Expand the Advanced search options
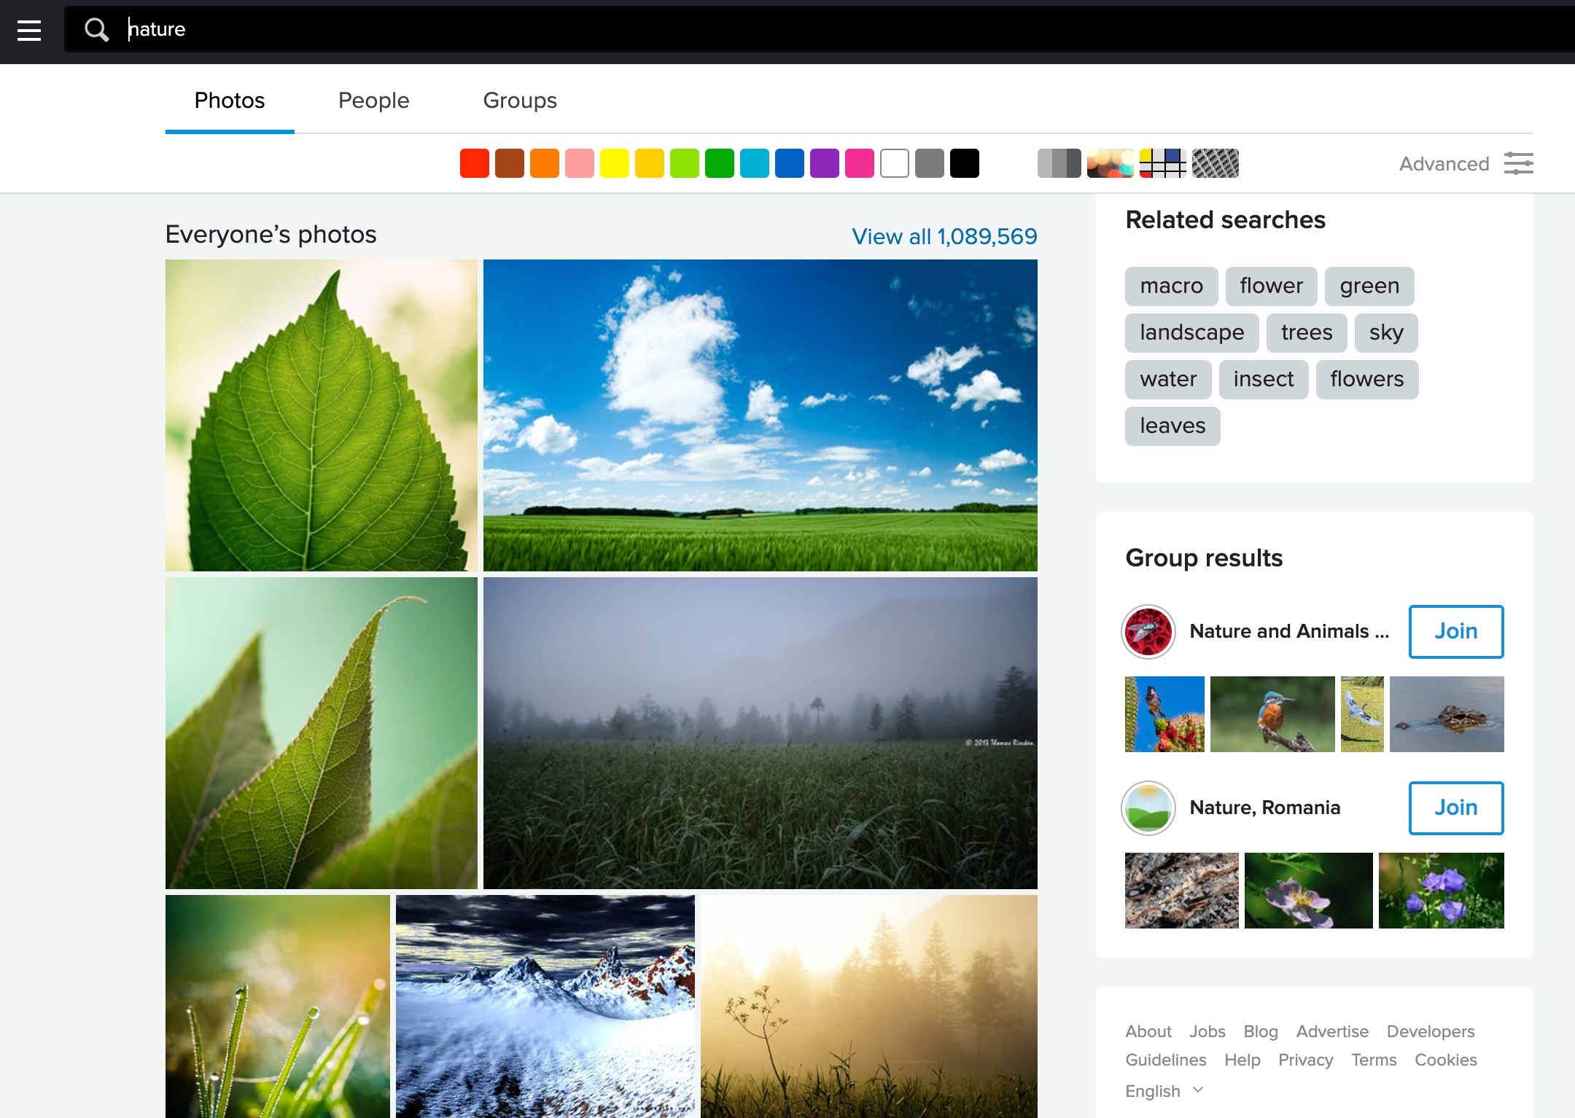The image size is (1575, 1118). click(1444, 163)
